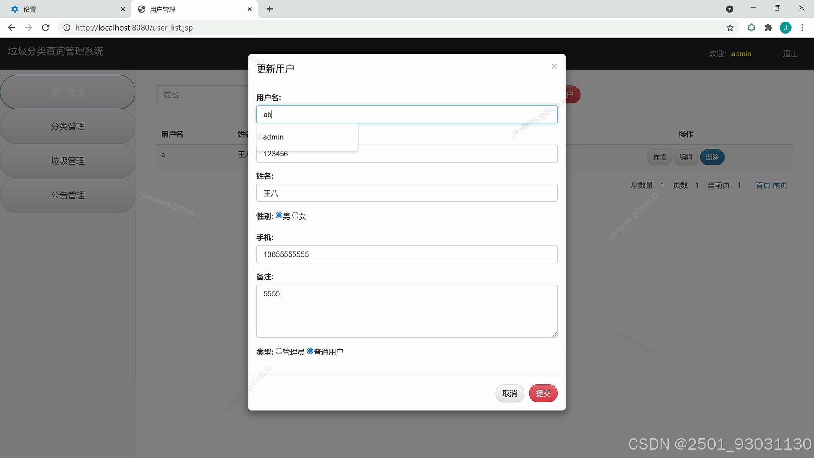
Task: Close the 用户管理 tab
Action: (249, 9)
